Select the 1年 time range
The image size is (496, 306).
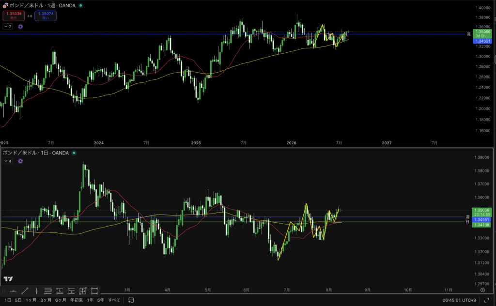[90, 300]
